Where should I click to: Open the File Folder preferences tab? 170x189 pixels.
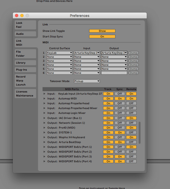(25, 54)
